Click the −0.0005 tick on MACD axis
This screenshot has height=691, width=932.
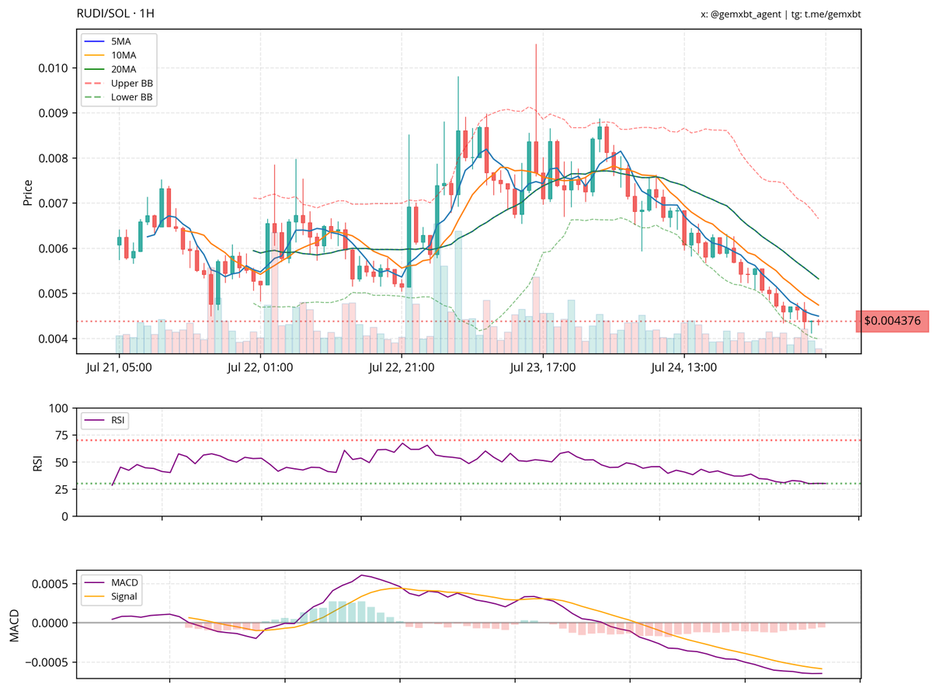[x=45, y=662]
